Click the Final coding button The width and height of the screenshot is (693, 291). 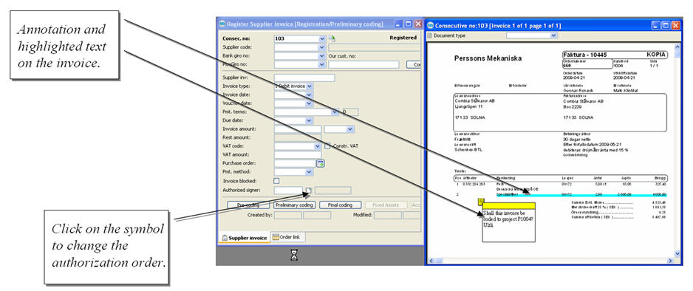(x=341, y=205)
